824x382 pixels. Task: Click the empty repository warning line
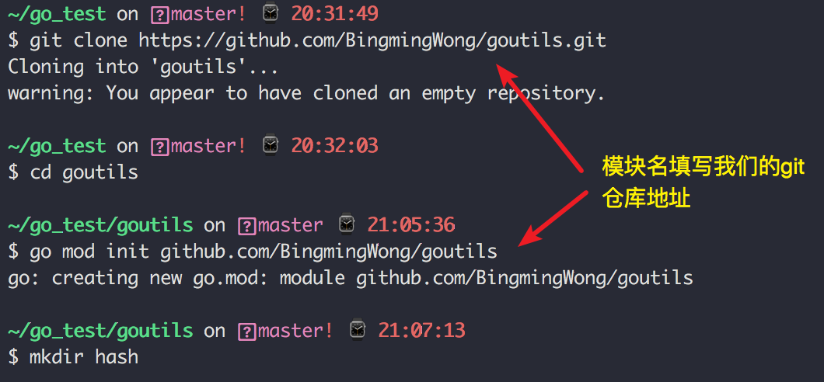pos(306,94)
